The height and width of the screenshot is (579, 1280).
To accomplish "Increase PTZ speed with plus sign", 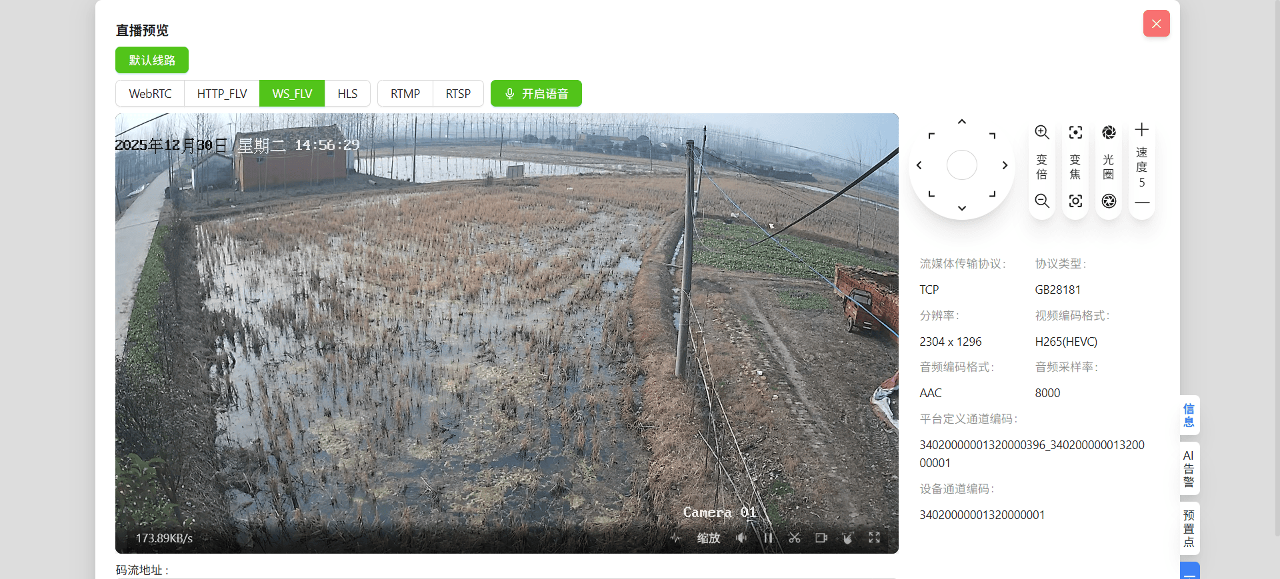I will [x=1142, y=129].
